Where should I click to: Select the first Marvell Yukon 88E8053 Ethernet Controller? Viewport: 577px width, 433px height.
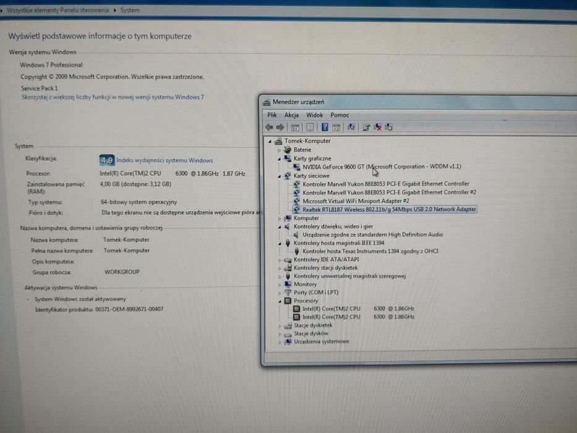tap(386, 184)
